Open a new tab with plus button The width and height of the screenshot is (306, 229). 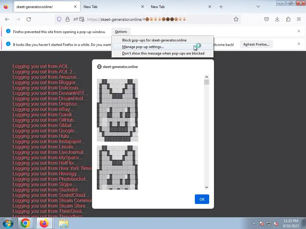click(x=221, y=7)
